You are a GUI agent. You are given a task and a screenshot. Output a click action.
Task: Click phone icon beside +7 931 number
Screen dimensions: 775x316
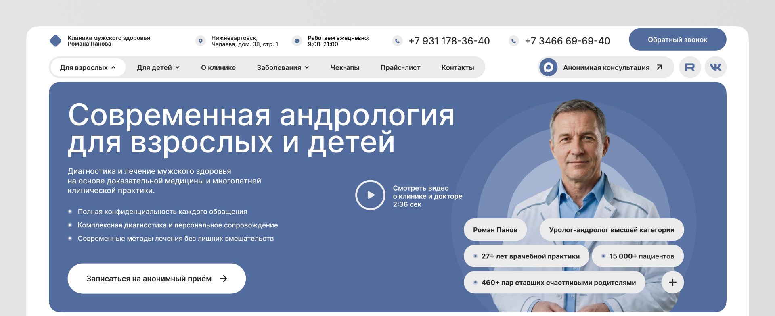[398, 41]
